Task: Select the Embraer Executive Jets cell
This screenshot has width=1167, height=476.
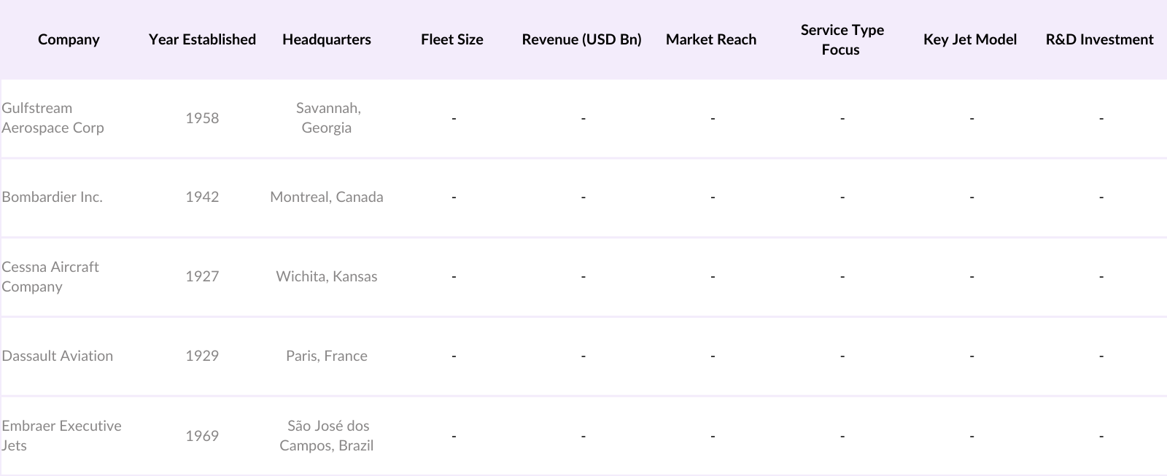Action: 61,435
